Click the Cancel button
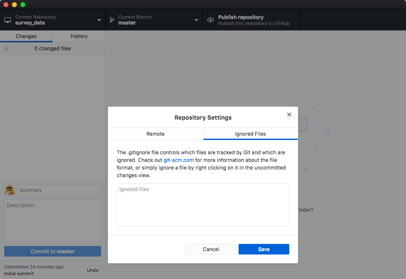Screen dimensions: 406x279 click(x=211, y=249)
